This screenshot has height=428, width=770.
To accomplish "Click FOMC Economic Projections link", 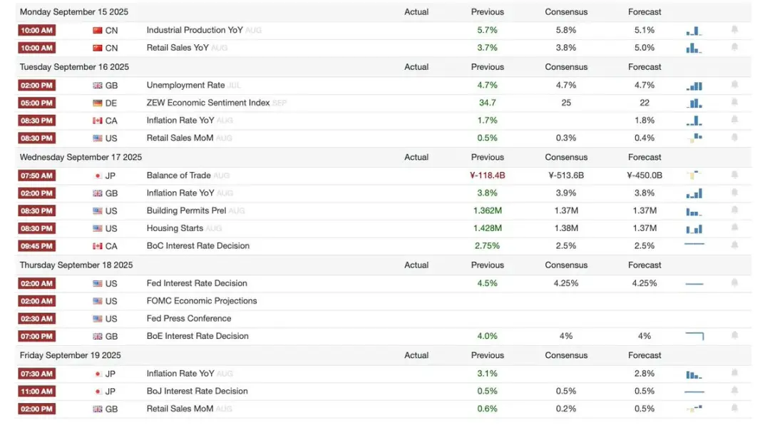I will (x=202, y=301).
